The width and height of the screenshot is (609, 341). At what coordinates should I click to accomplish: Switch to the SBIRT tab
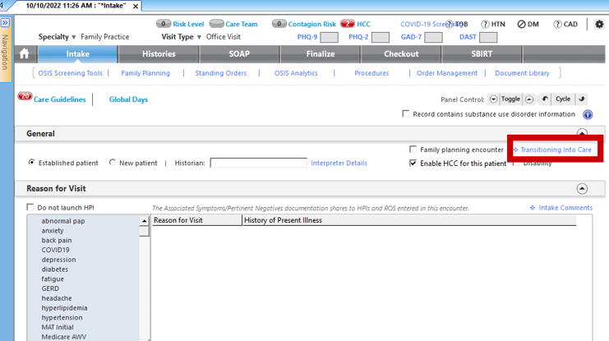point(482,54)
